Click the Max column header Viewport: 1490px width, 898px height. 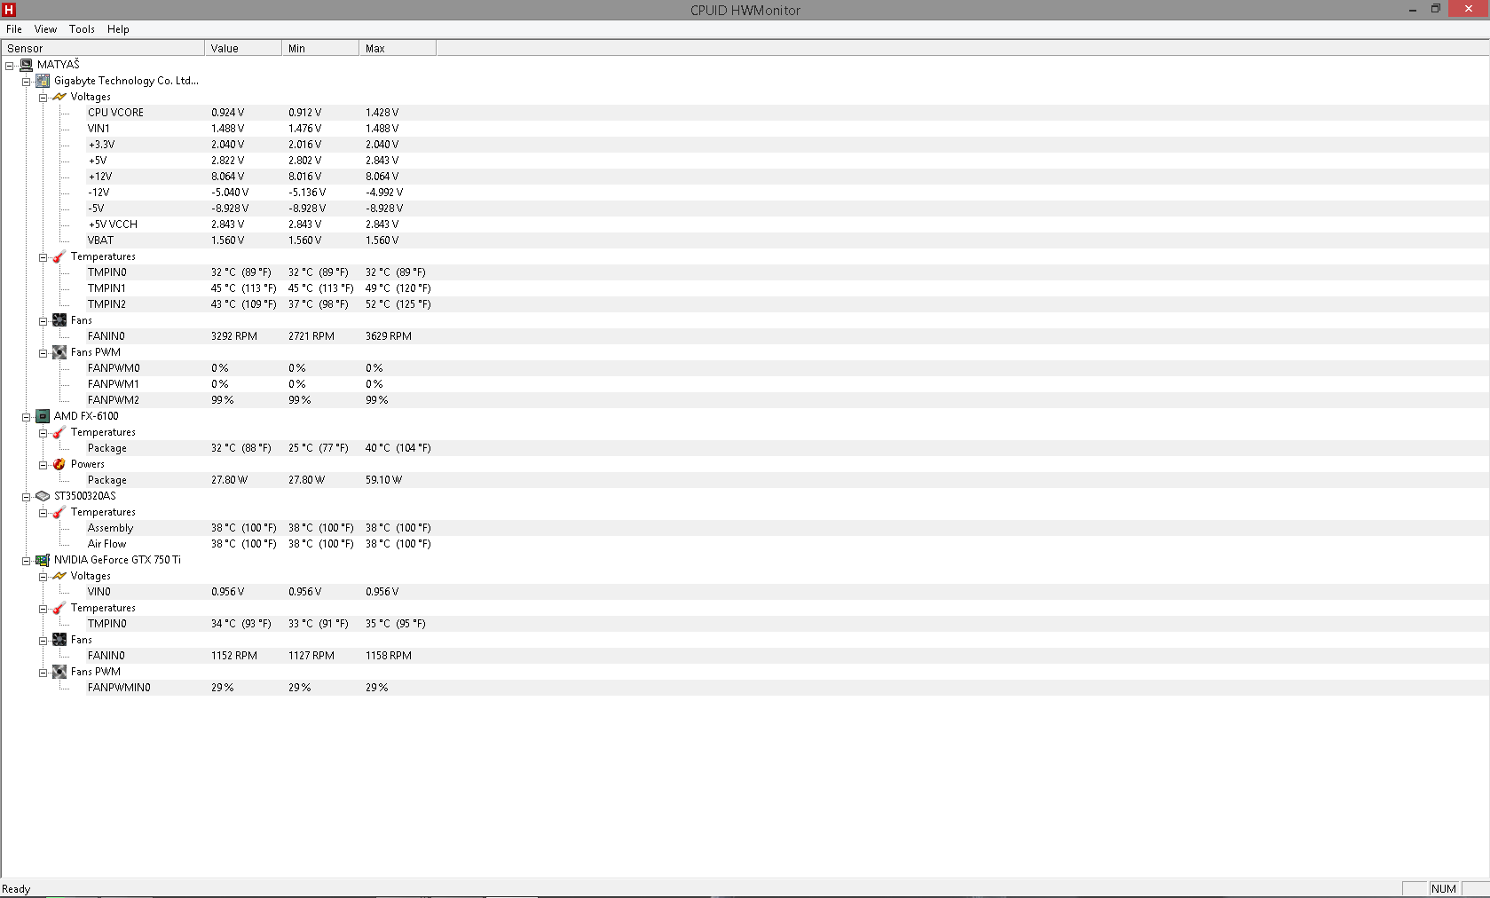[398, 48]
